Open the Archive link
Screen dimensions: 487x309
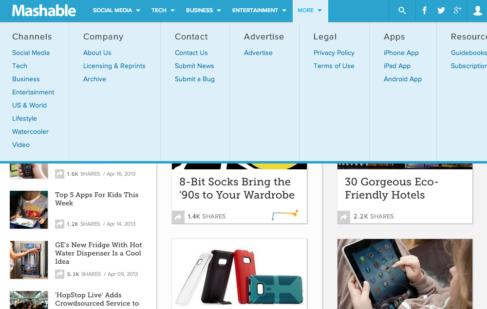[x=94, y=79]
